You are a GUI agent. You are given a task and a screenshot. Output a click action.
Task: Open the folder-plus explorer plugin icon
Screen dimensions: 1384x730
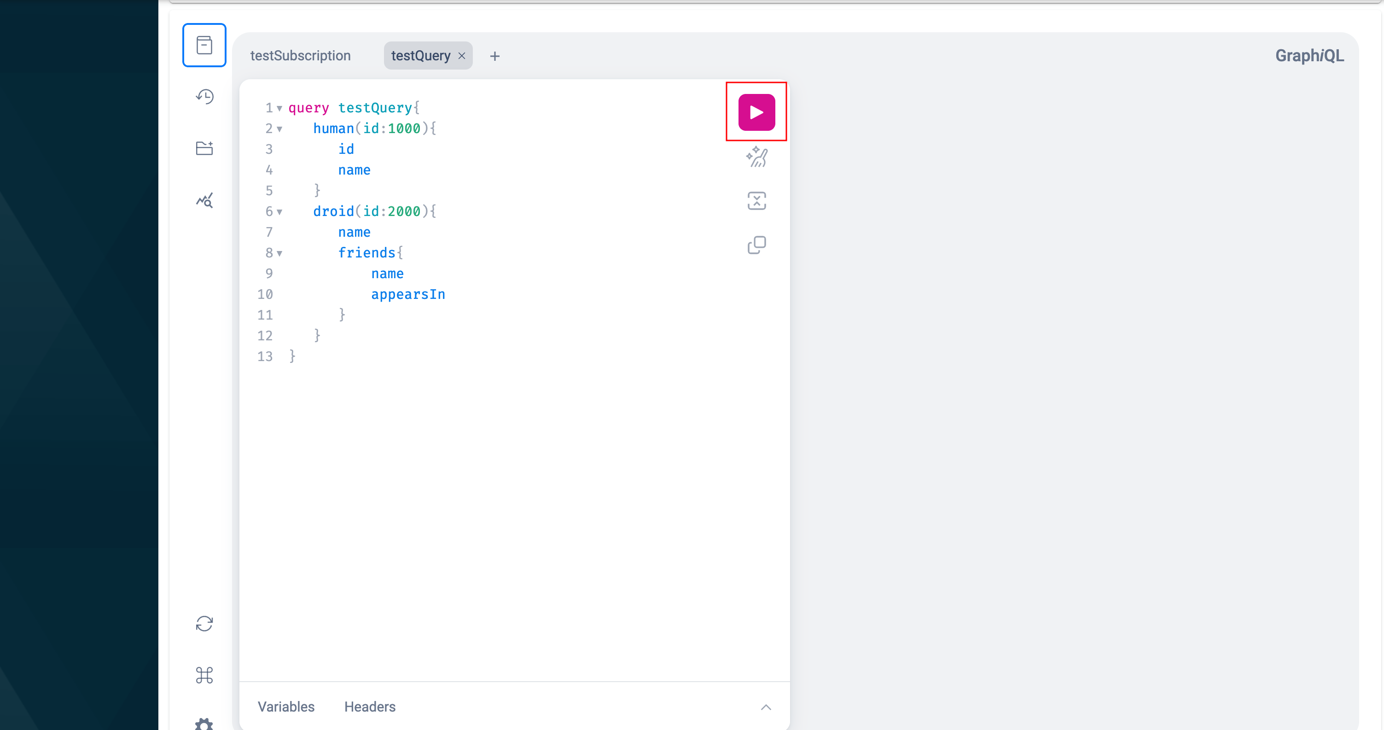pyautogui.click(x=204, y=148)
